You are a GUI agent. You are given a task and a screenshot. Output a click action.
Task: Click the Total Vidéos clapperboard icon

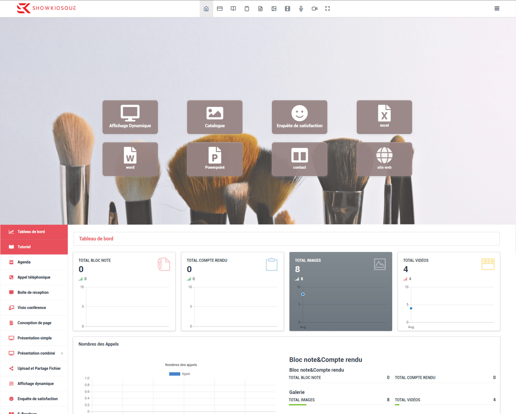point(488,264)
